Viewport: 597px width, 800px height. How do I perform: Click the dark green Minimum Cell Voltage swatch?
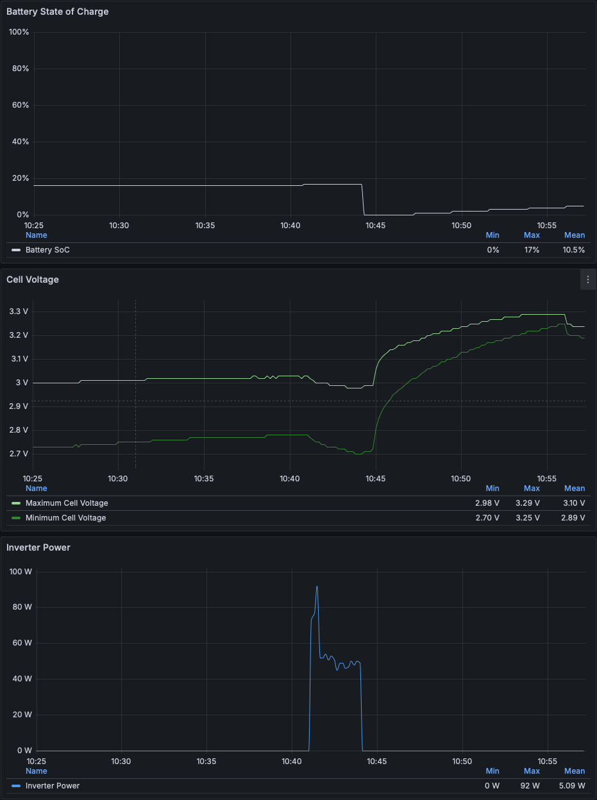pos(16,518)
